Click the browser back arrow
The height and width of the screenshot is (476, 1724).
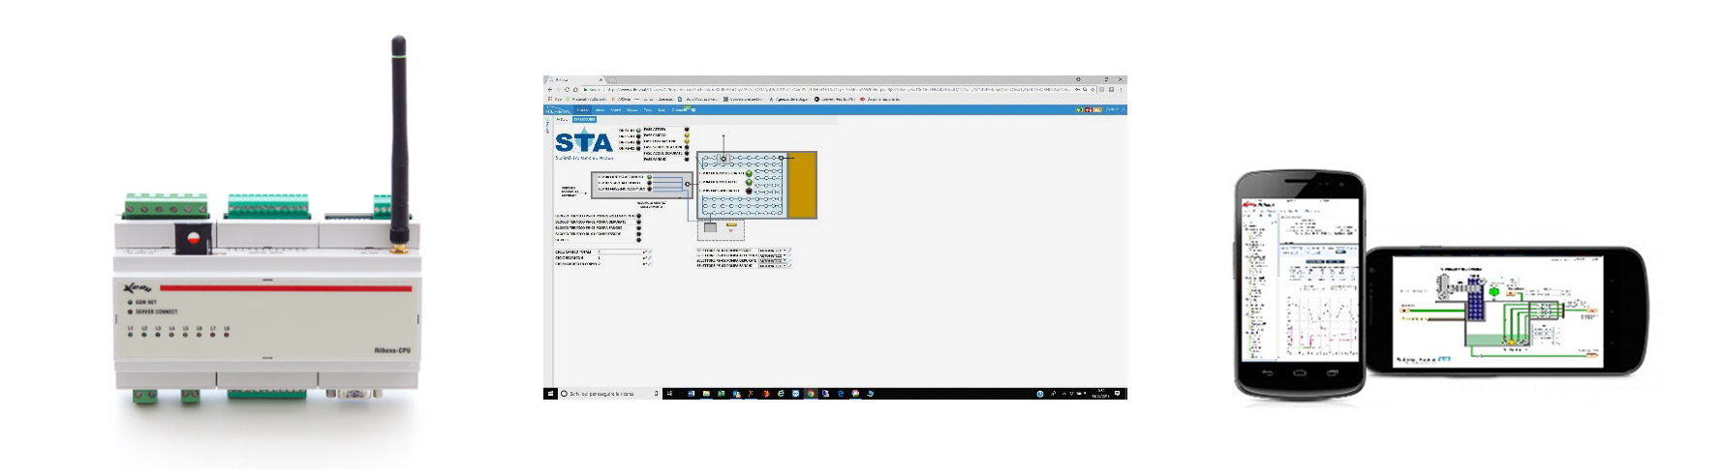(x=551, y=89)
